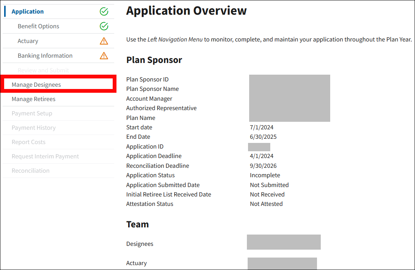Viewport: 415px width, 270px height.
Task: Click the green checkmark beside Application
Action: point(104,12)
